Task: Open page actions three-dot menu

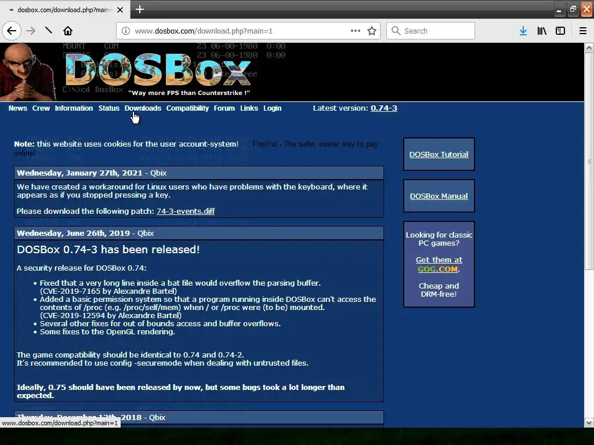Action: (x=356, y=31)
